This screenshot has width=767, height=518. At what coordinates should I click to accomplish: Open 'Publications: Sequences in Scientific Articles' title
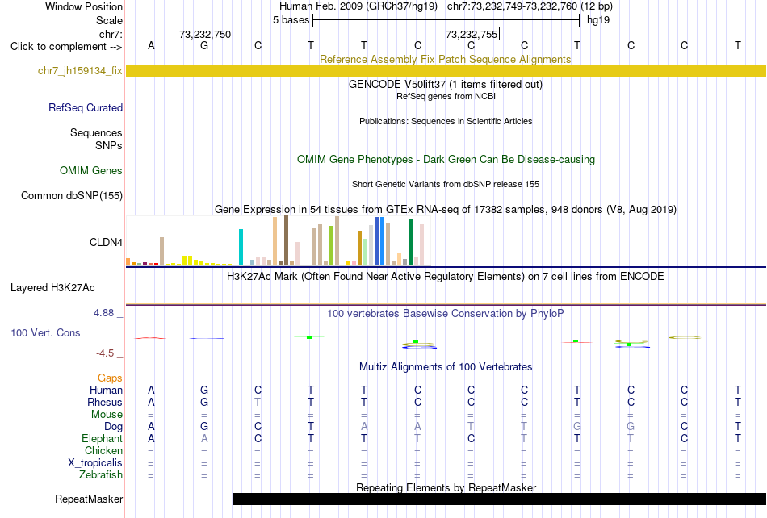446,121
